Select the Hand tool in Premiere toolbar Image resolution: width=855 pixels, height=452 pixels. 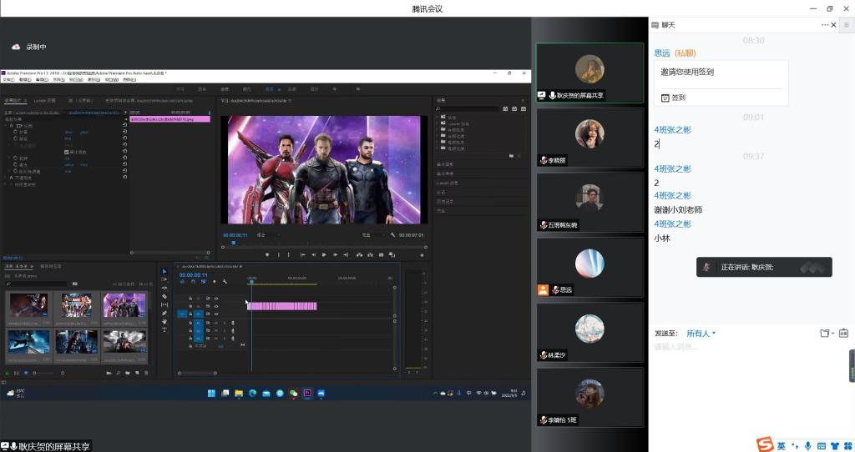[x=164, y=321]
